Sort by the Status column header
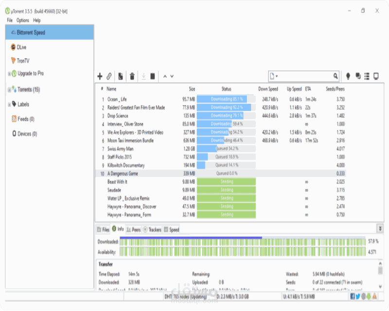 click(x=226, y=89)
